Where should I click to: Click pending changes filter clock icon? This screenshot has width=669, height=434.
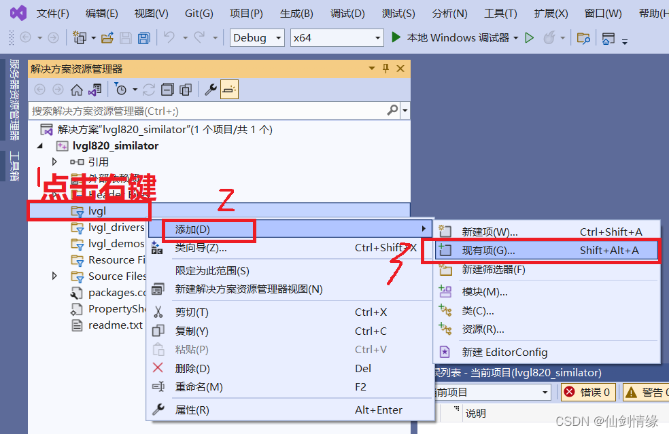[x=120, y=90]
